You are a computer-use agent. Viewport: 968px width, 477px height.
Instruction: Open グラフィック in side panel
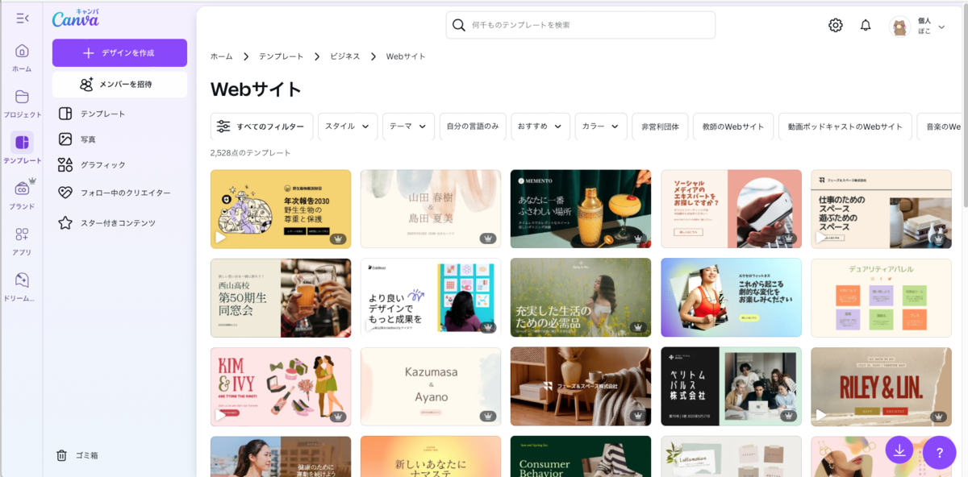tap(119, 165)
